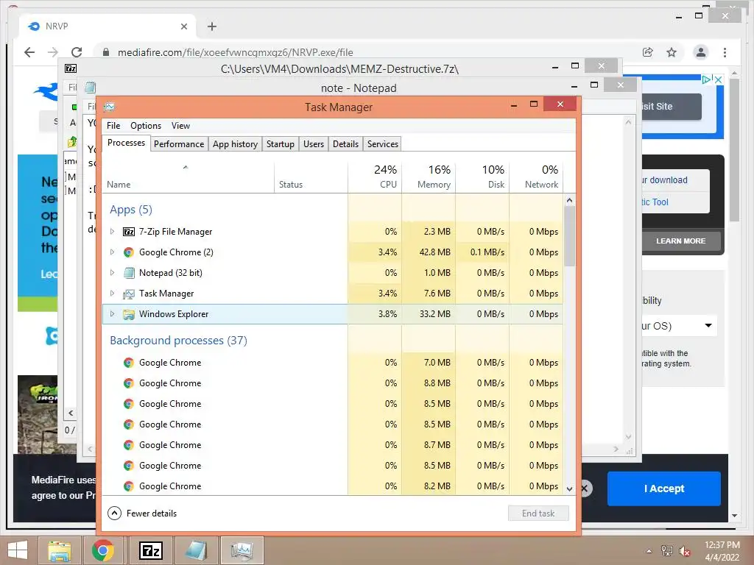
Task: Click the Windows Explorer folder icon
Action: (128, 314)
